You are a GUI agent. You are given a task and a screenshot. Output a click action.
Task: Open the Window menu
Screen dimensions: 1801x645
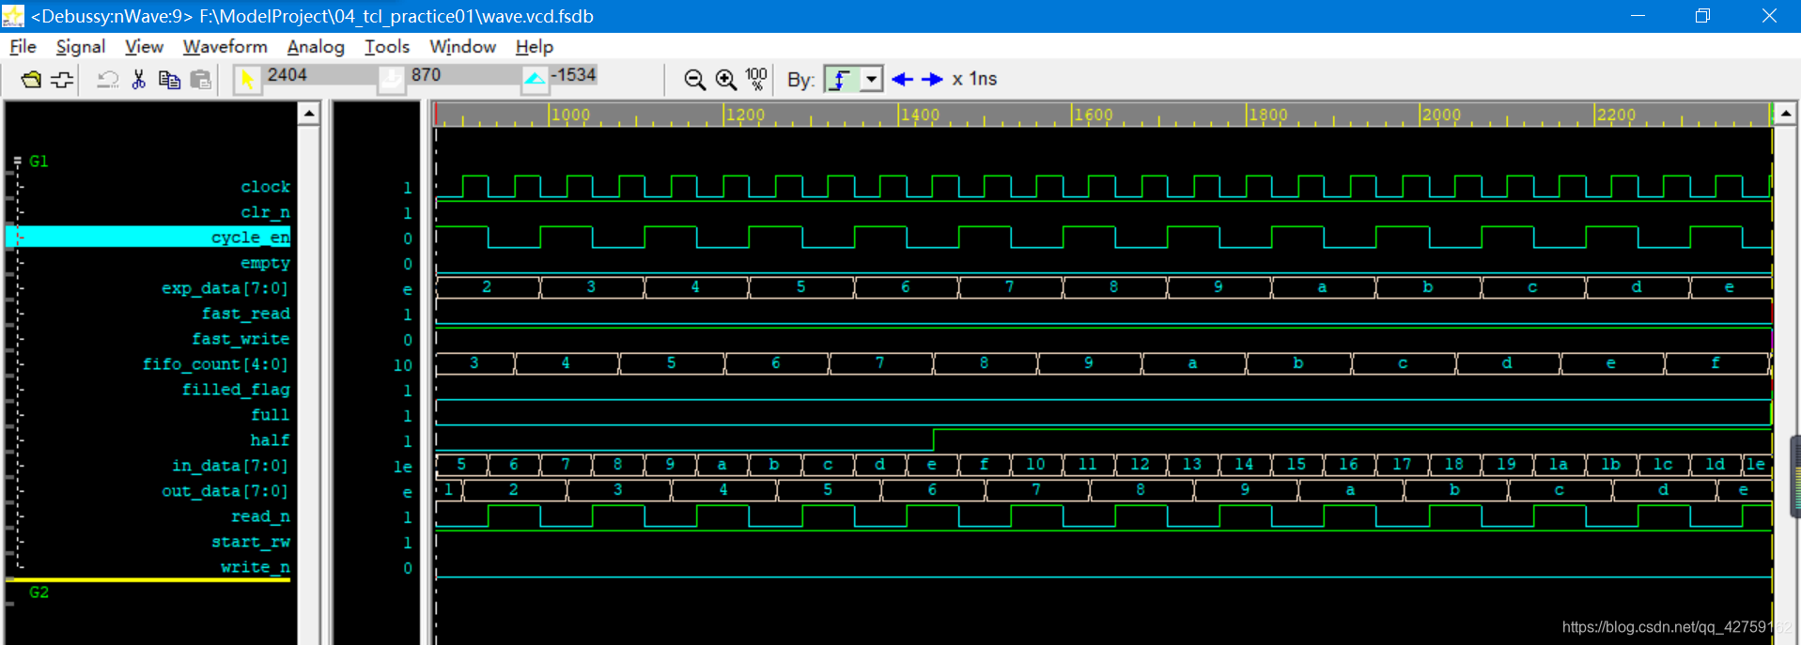pyautogui.click(x=462, y=46)
